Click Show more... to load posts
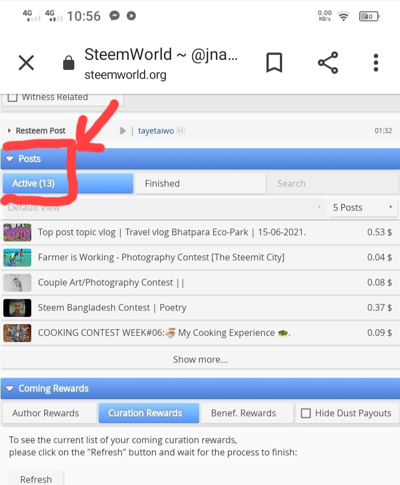400x485 pixels. pos(200,359)
